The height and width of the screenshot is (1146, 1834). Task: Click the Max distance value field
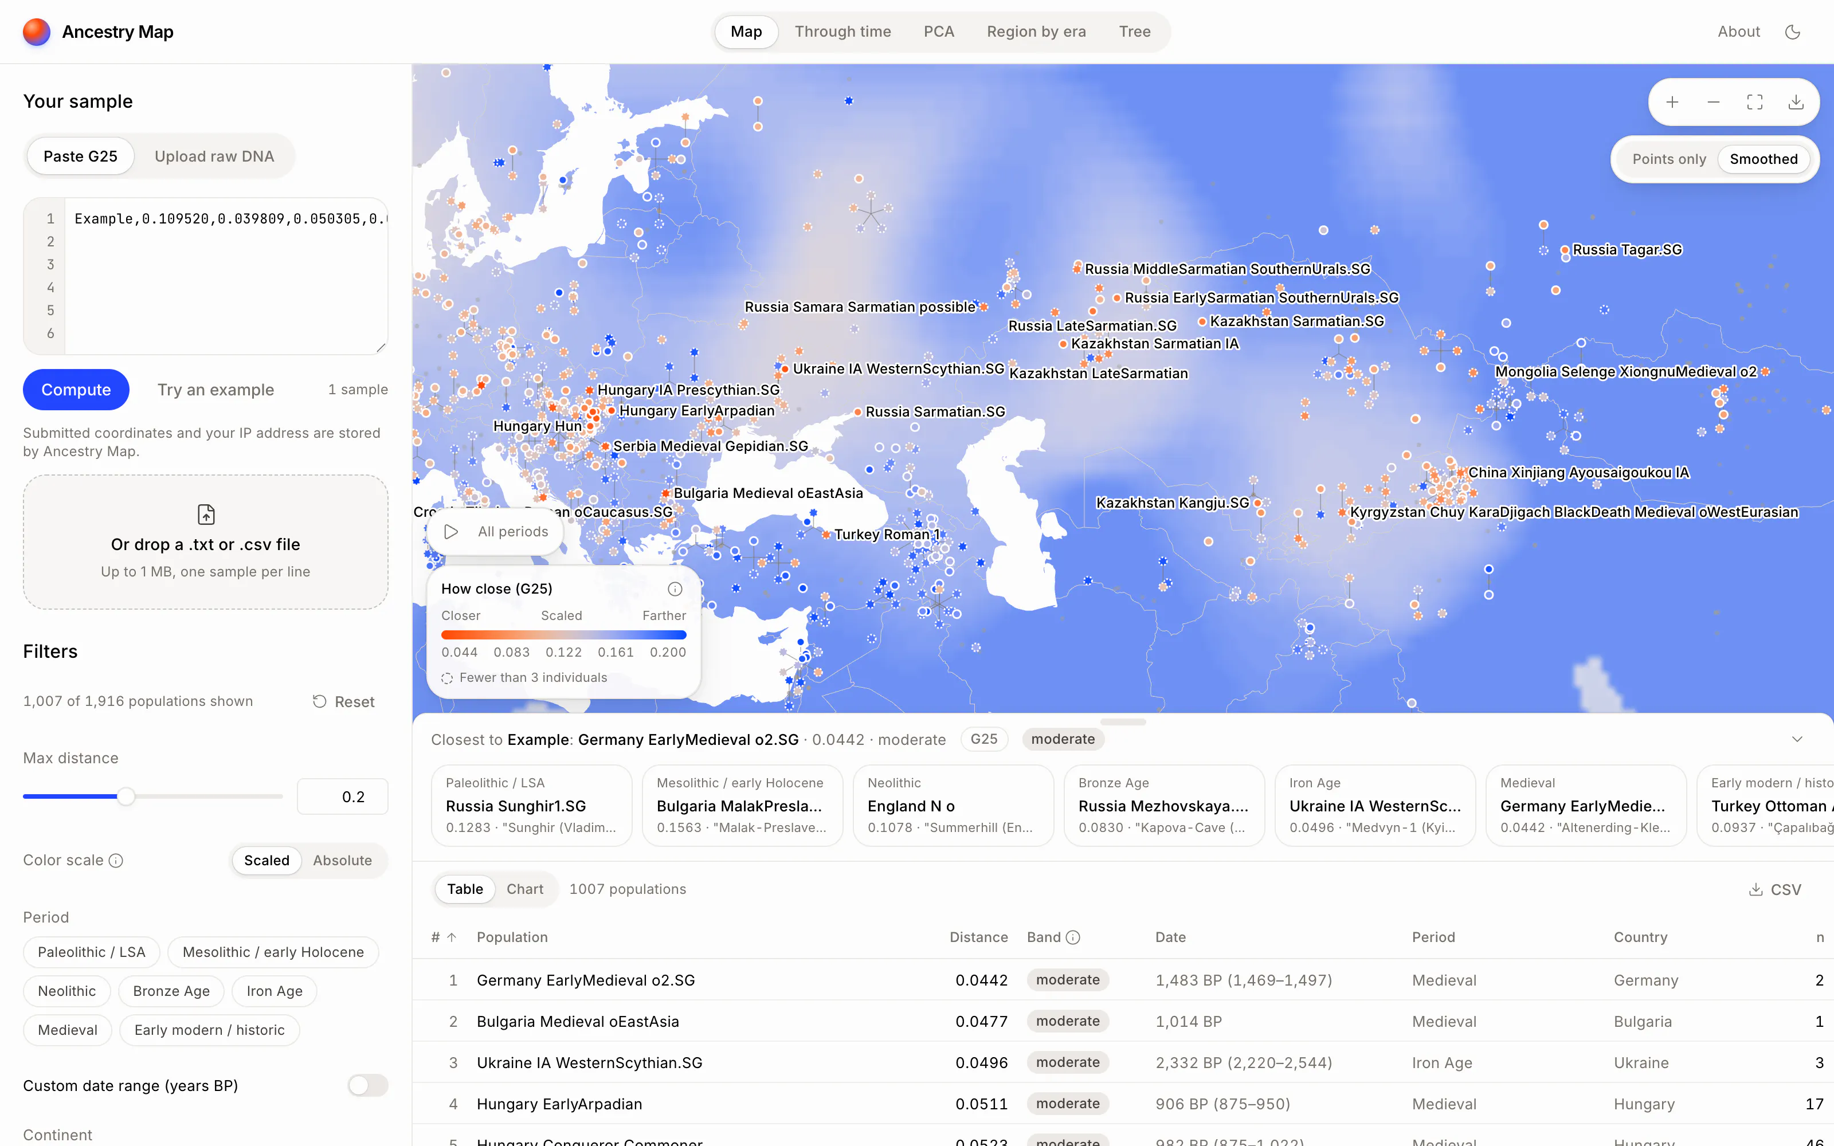click(343, 796)
